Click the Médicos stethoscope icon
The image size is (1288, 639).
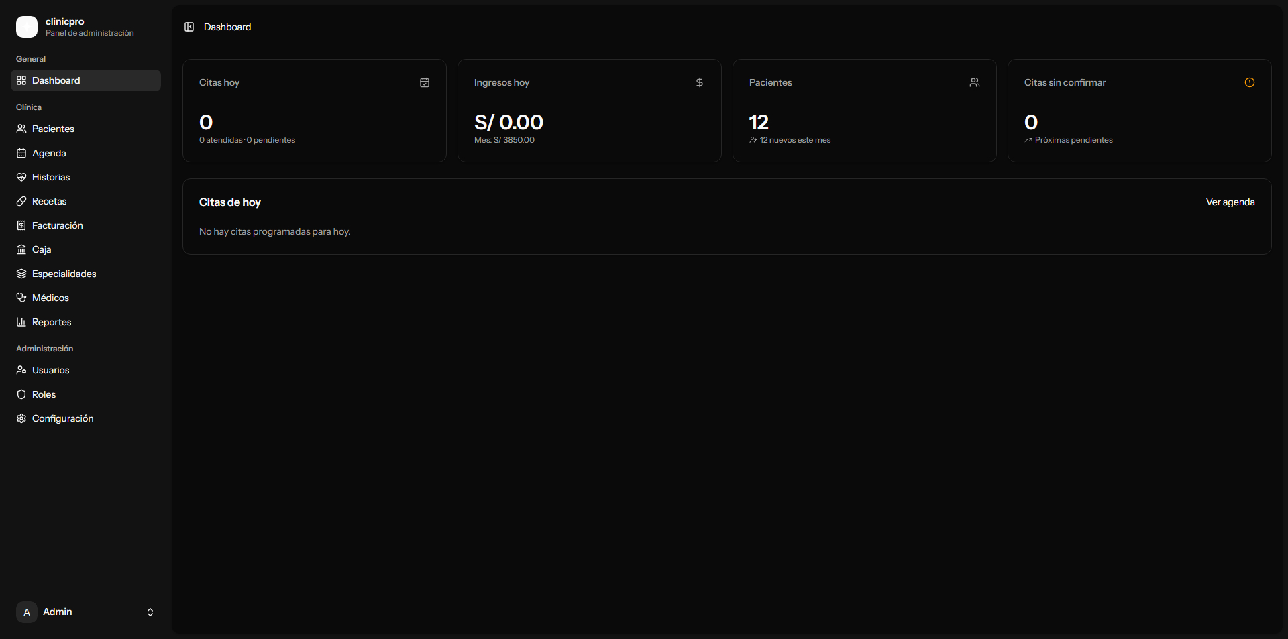(21, 298)
